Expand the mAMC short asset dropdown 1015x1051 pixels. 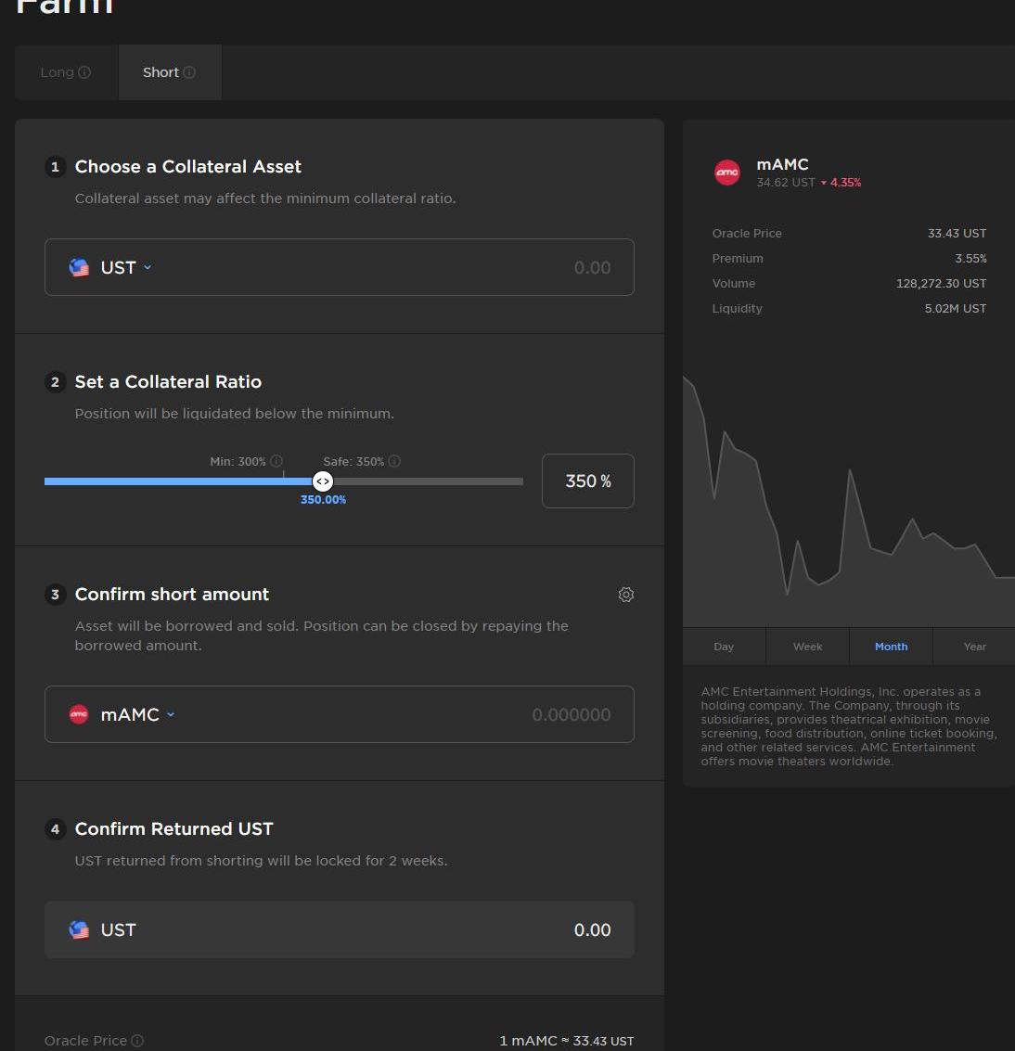[x=136, y=714]
